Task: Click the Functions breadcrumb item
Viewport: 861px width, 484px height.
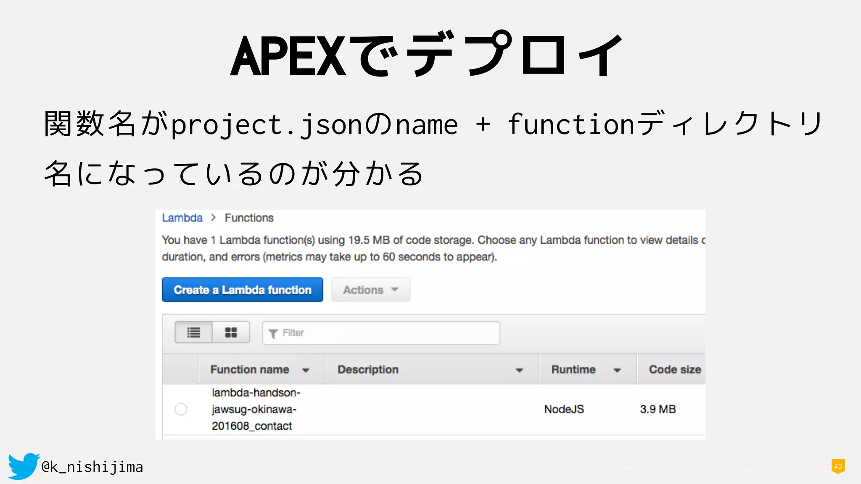Action: coord(249,218)
